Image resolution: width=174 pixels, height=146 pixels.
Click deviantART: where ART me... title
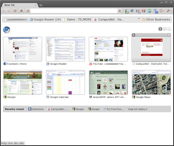coord(109,97)
